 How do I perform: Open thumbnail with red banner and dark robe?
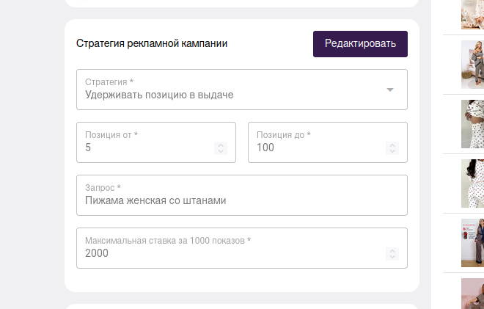(x=472, y=243)
